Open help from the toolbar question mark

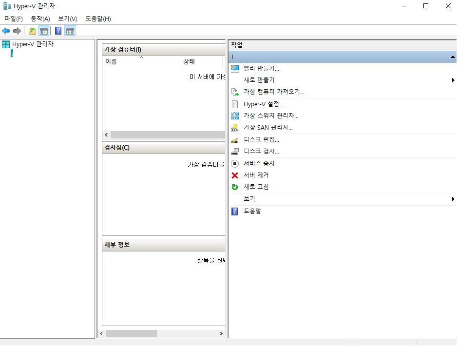pyautogui.click(x=58, y=31)
